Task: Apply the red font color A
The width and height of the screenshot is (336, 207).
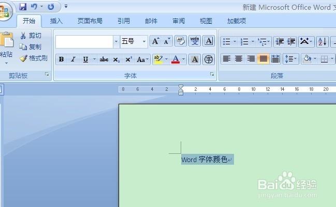Action: coord(176,59)
